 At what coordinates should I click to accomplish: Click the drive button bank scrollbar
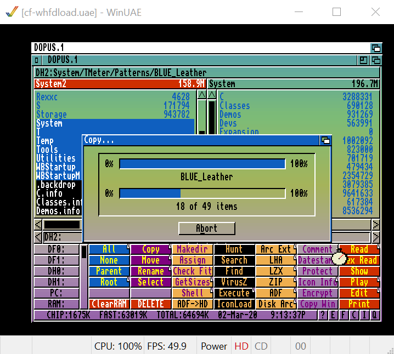[84, 277]
